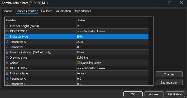Confirm settings with the OK button
Image resolution: width=187 pixels, height=98 pixels.
133,94
